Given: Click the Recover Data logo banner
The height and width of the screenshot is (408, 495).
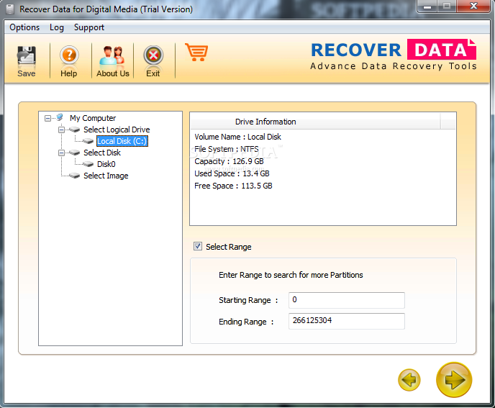Looking at the screenshot, I should [394, 54].
